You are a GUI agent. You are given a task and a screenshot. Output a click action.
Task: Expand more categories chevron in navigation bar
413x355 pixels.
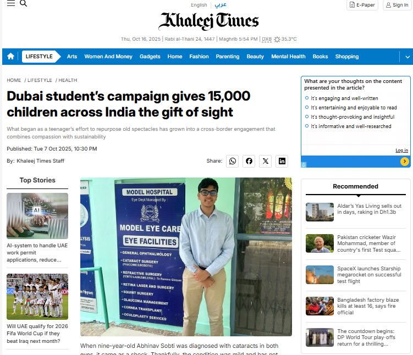click(x=407, y=57)
